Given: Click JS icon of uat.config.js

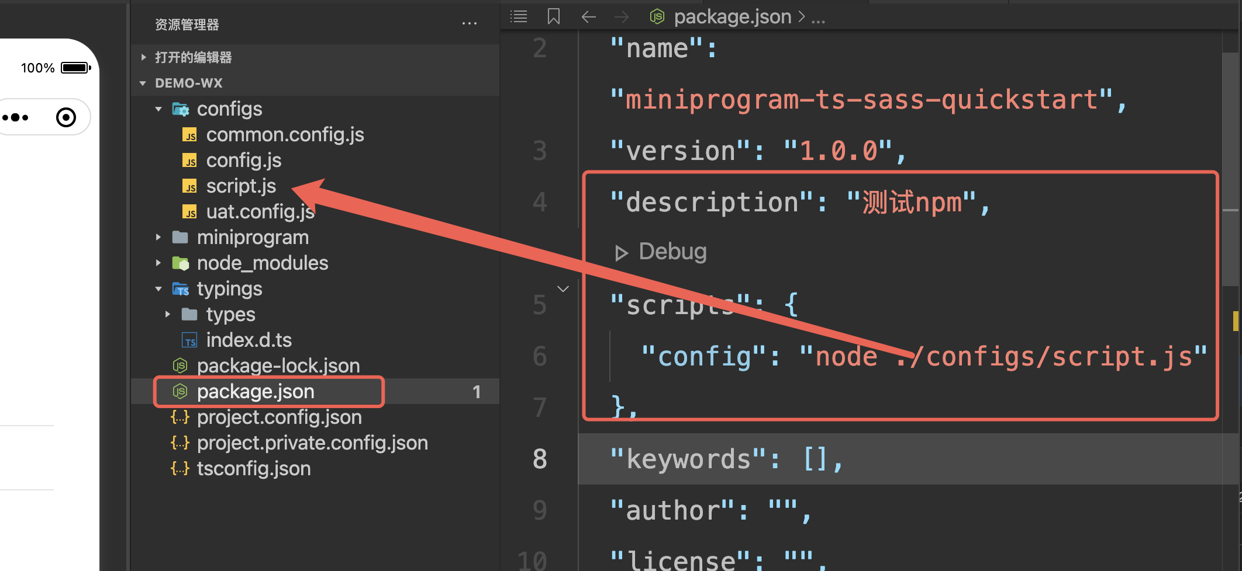Looking at the screenshot, I should tap(189, 212).
